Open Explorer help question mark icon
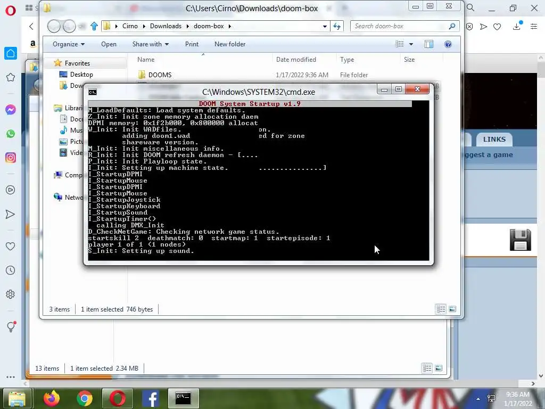 448,44
